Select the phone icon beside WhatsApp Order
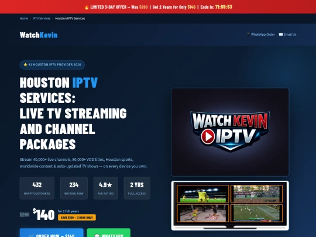The image size is (316, 237). (x=248, y=35)
